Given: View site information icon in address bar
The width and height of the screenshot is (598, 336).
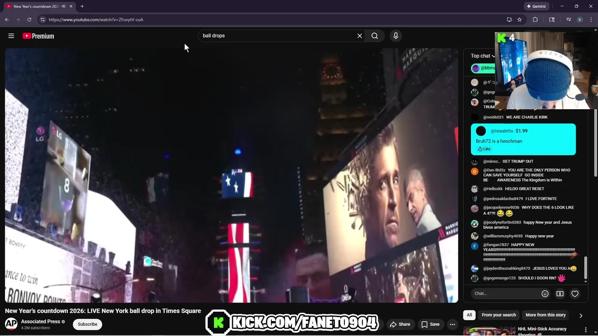Looking at the screenshot, I should (43, 20).
